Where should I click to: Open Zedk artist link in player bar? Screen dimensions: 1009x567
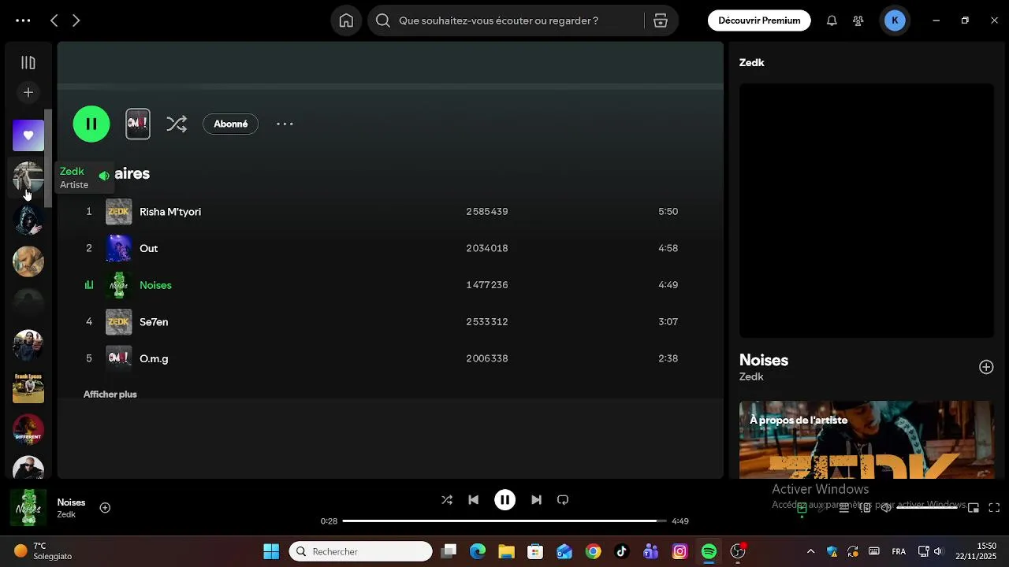66,515
